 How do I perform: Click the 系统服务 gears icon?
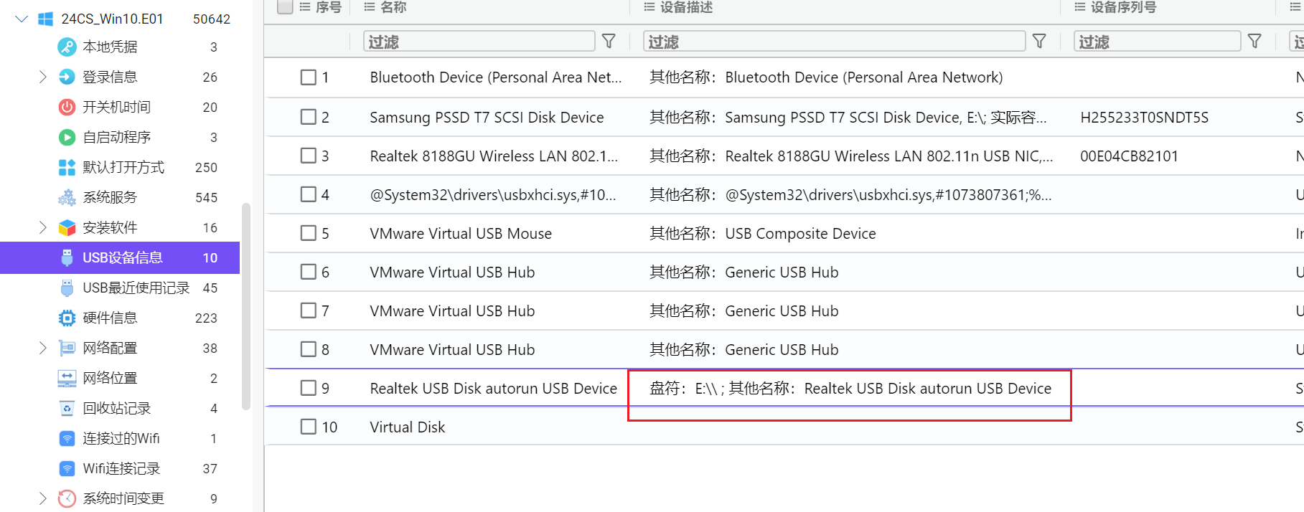coord(67,198)
